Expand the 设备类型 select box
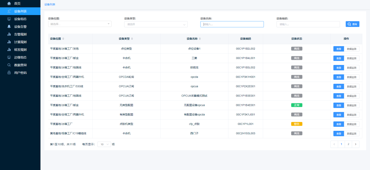The image size is (370, 170). (156, 24)
